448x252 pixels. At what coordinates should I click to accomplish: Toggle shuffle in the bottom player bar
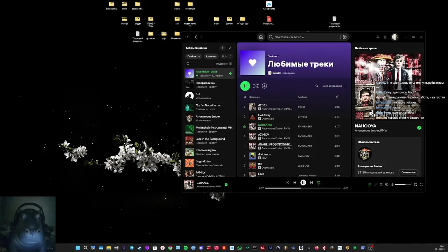pyautogui.click(x=288, y=182)
